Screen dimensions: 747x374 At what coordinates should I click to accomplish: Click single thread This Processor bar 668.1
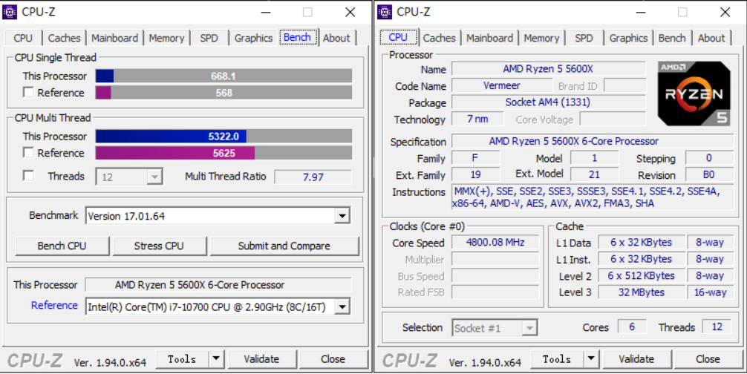tap(224, 76)
